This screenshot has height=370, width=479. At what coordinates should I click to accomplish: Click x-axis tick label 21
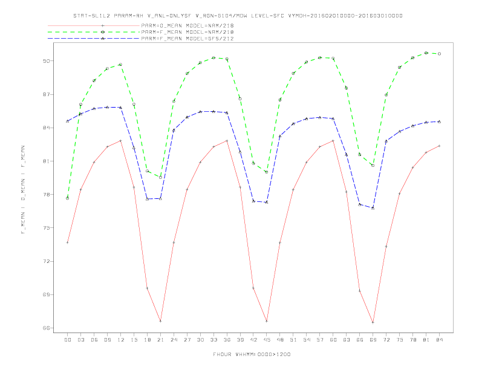(x=160, y=340)
